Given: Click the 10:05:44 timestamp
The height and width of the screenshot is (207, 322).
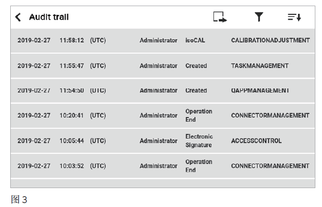Looking at the screenshot, I should pos(72,141).
